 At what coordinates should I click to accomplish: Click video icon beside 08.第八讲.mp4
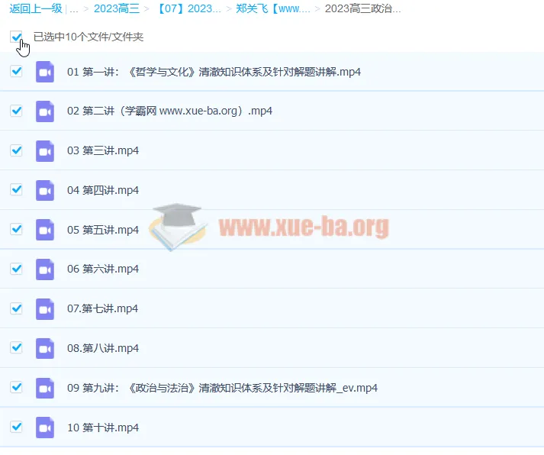[45, 348]
